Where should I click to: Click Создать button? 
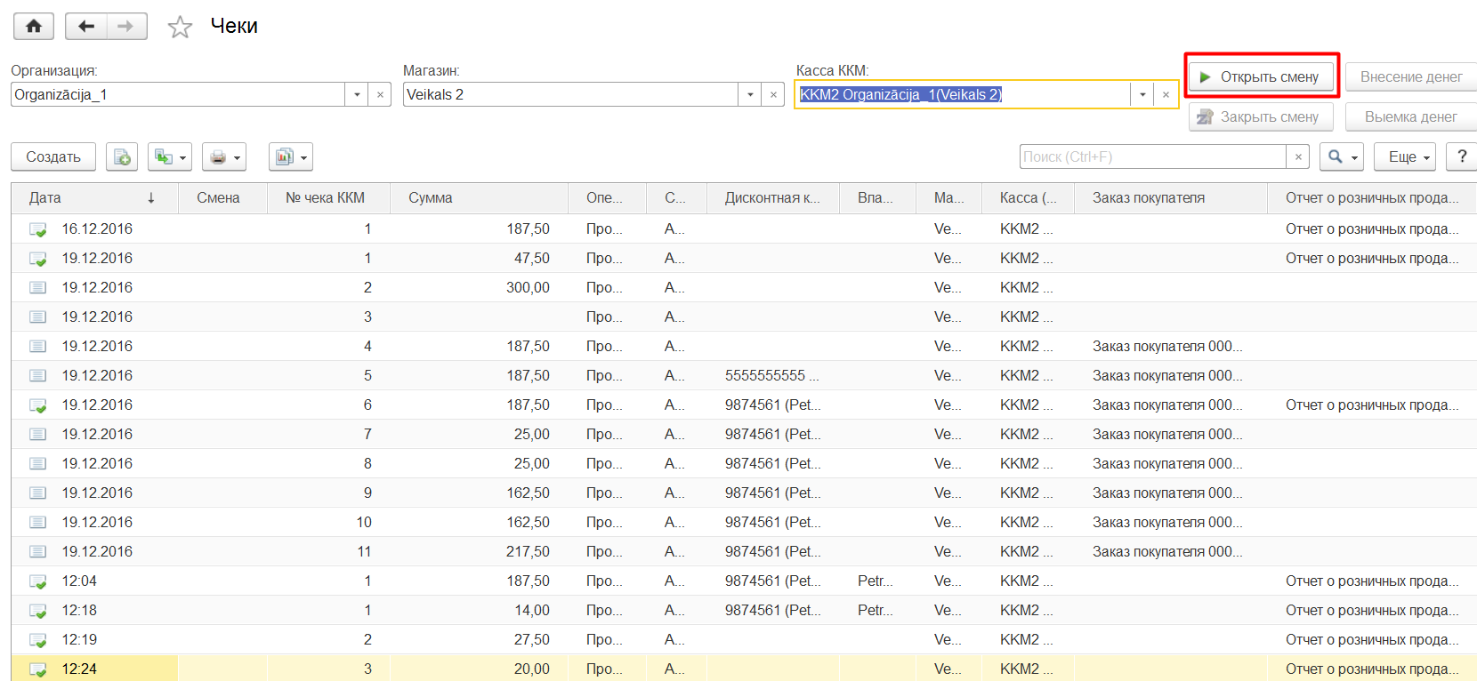pos(53,157)
